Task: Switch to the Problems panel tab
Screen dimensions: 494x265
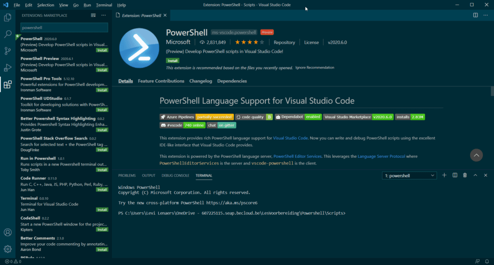Action: pyautogui.click(x=127, y=176)
